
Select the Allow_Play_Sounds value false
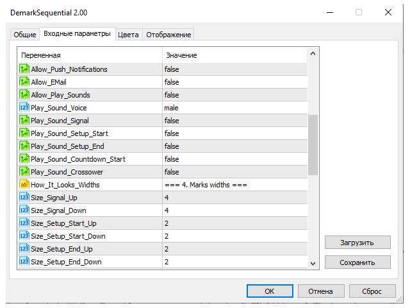pyautogui.click(x=172, y=95)
